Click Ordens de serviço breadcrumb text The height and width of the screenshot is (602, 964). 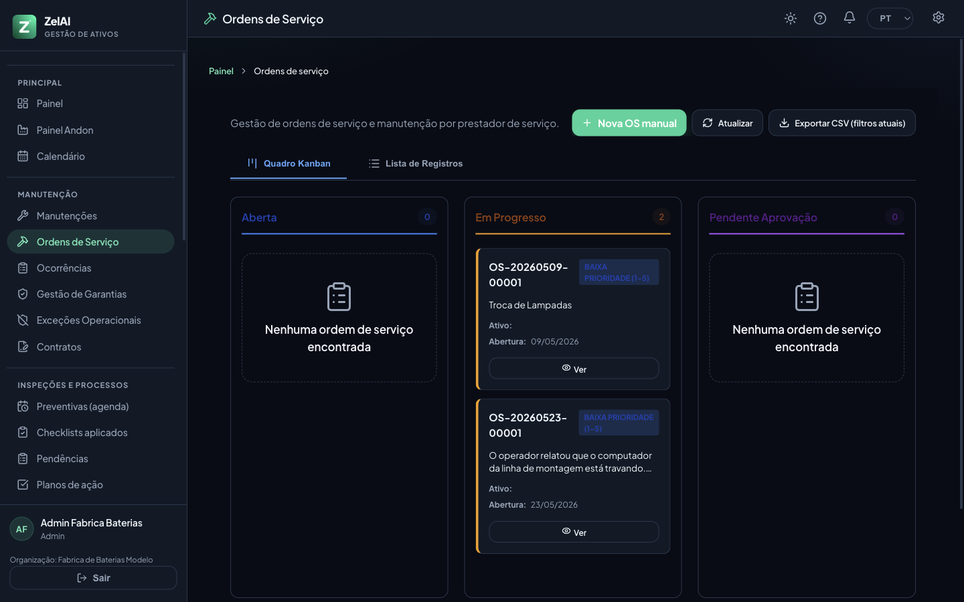(291, 71)
